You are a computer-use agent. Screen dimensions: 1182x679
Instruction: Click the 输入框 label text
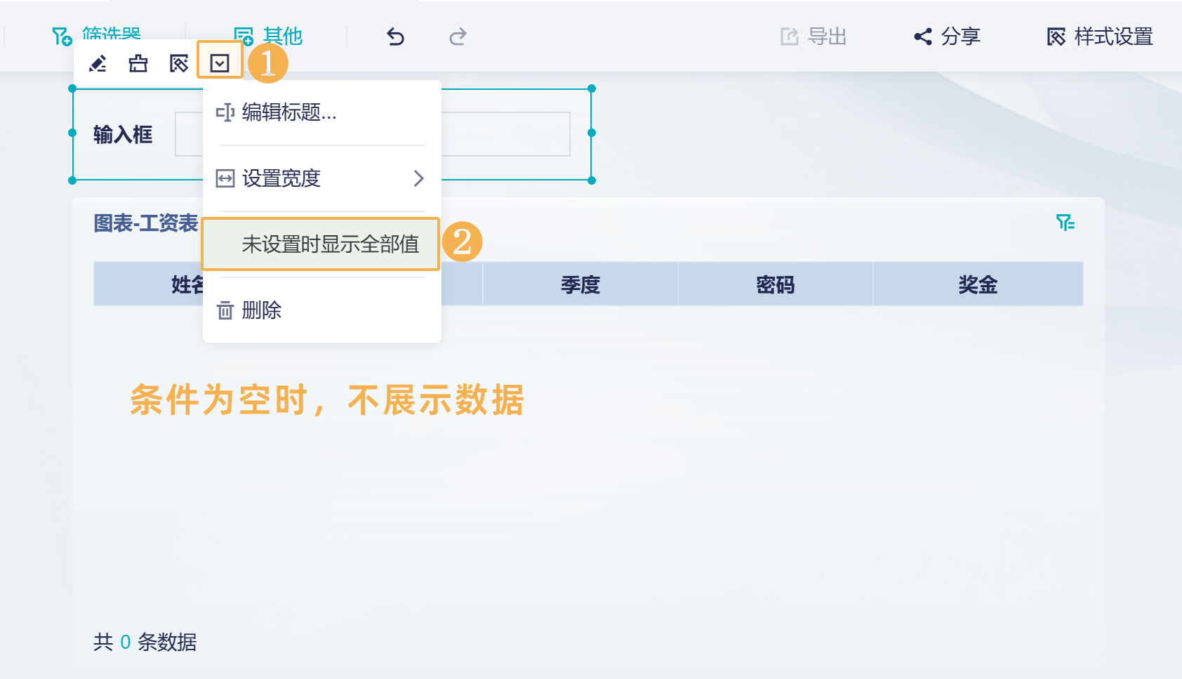[123, 134]
